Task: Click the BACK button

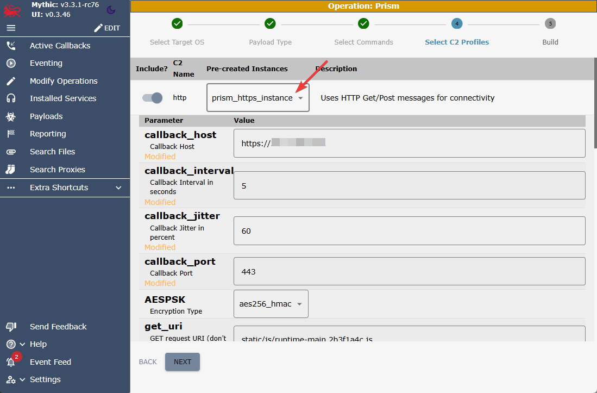Action: pos(148,362)
